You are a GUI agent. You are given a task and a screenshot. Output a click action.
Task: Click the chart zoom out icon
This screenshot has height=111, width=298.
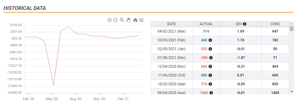[x=115, y=20]
